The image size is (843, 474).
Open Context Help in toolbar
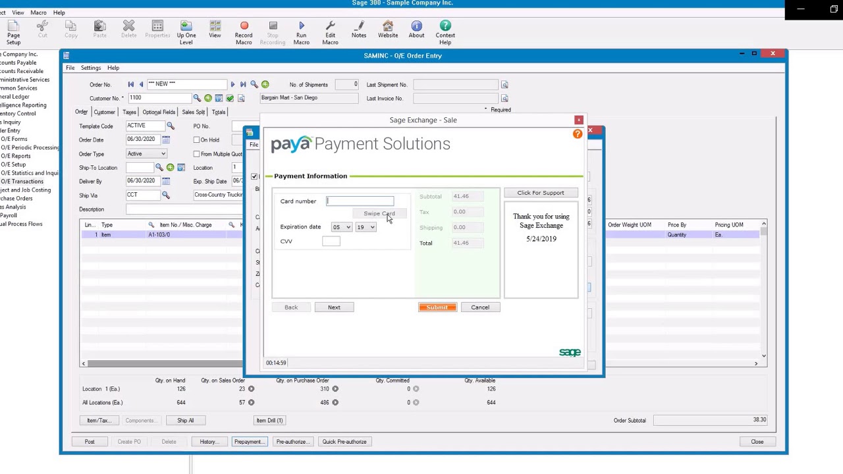[445, 33]
